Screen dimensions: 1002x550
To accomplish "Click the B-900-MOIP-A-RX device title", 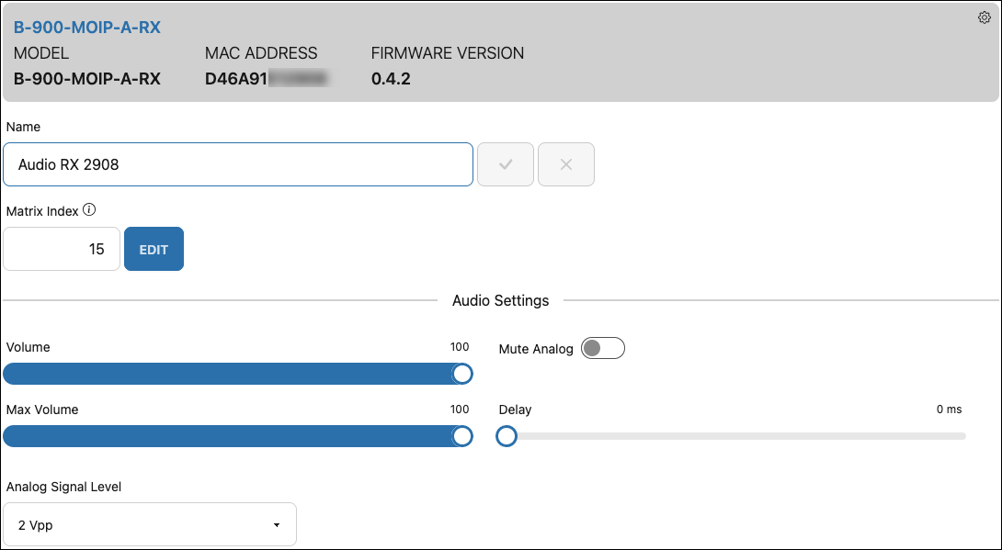I will (86, 27).
